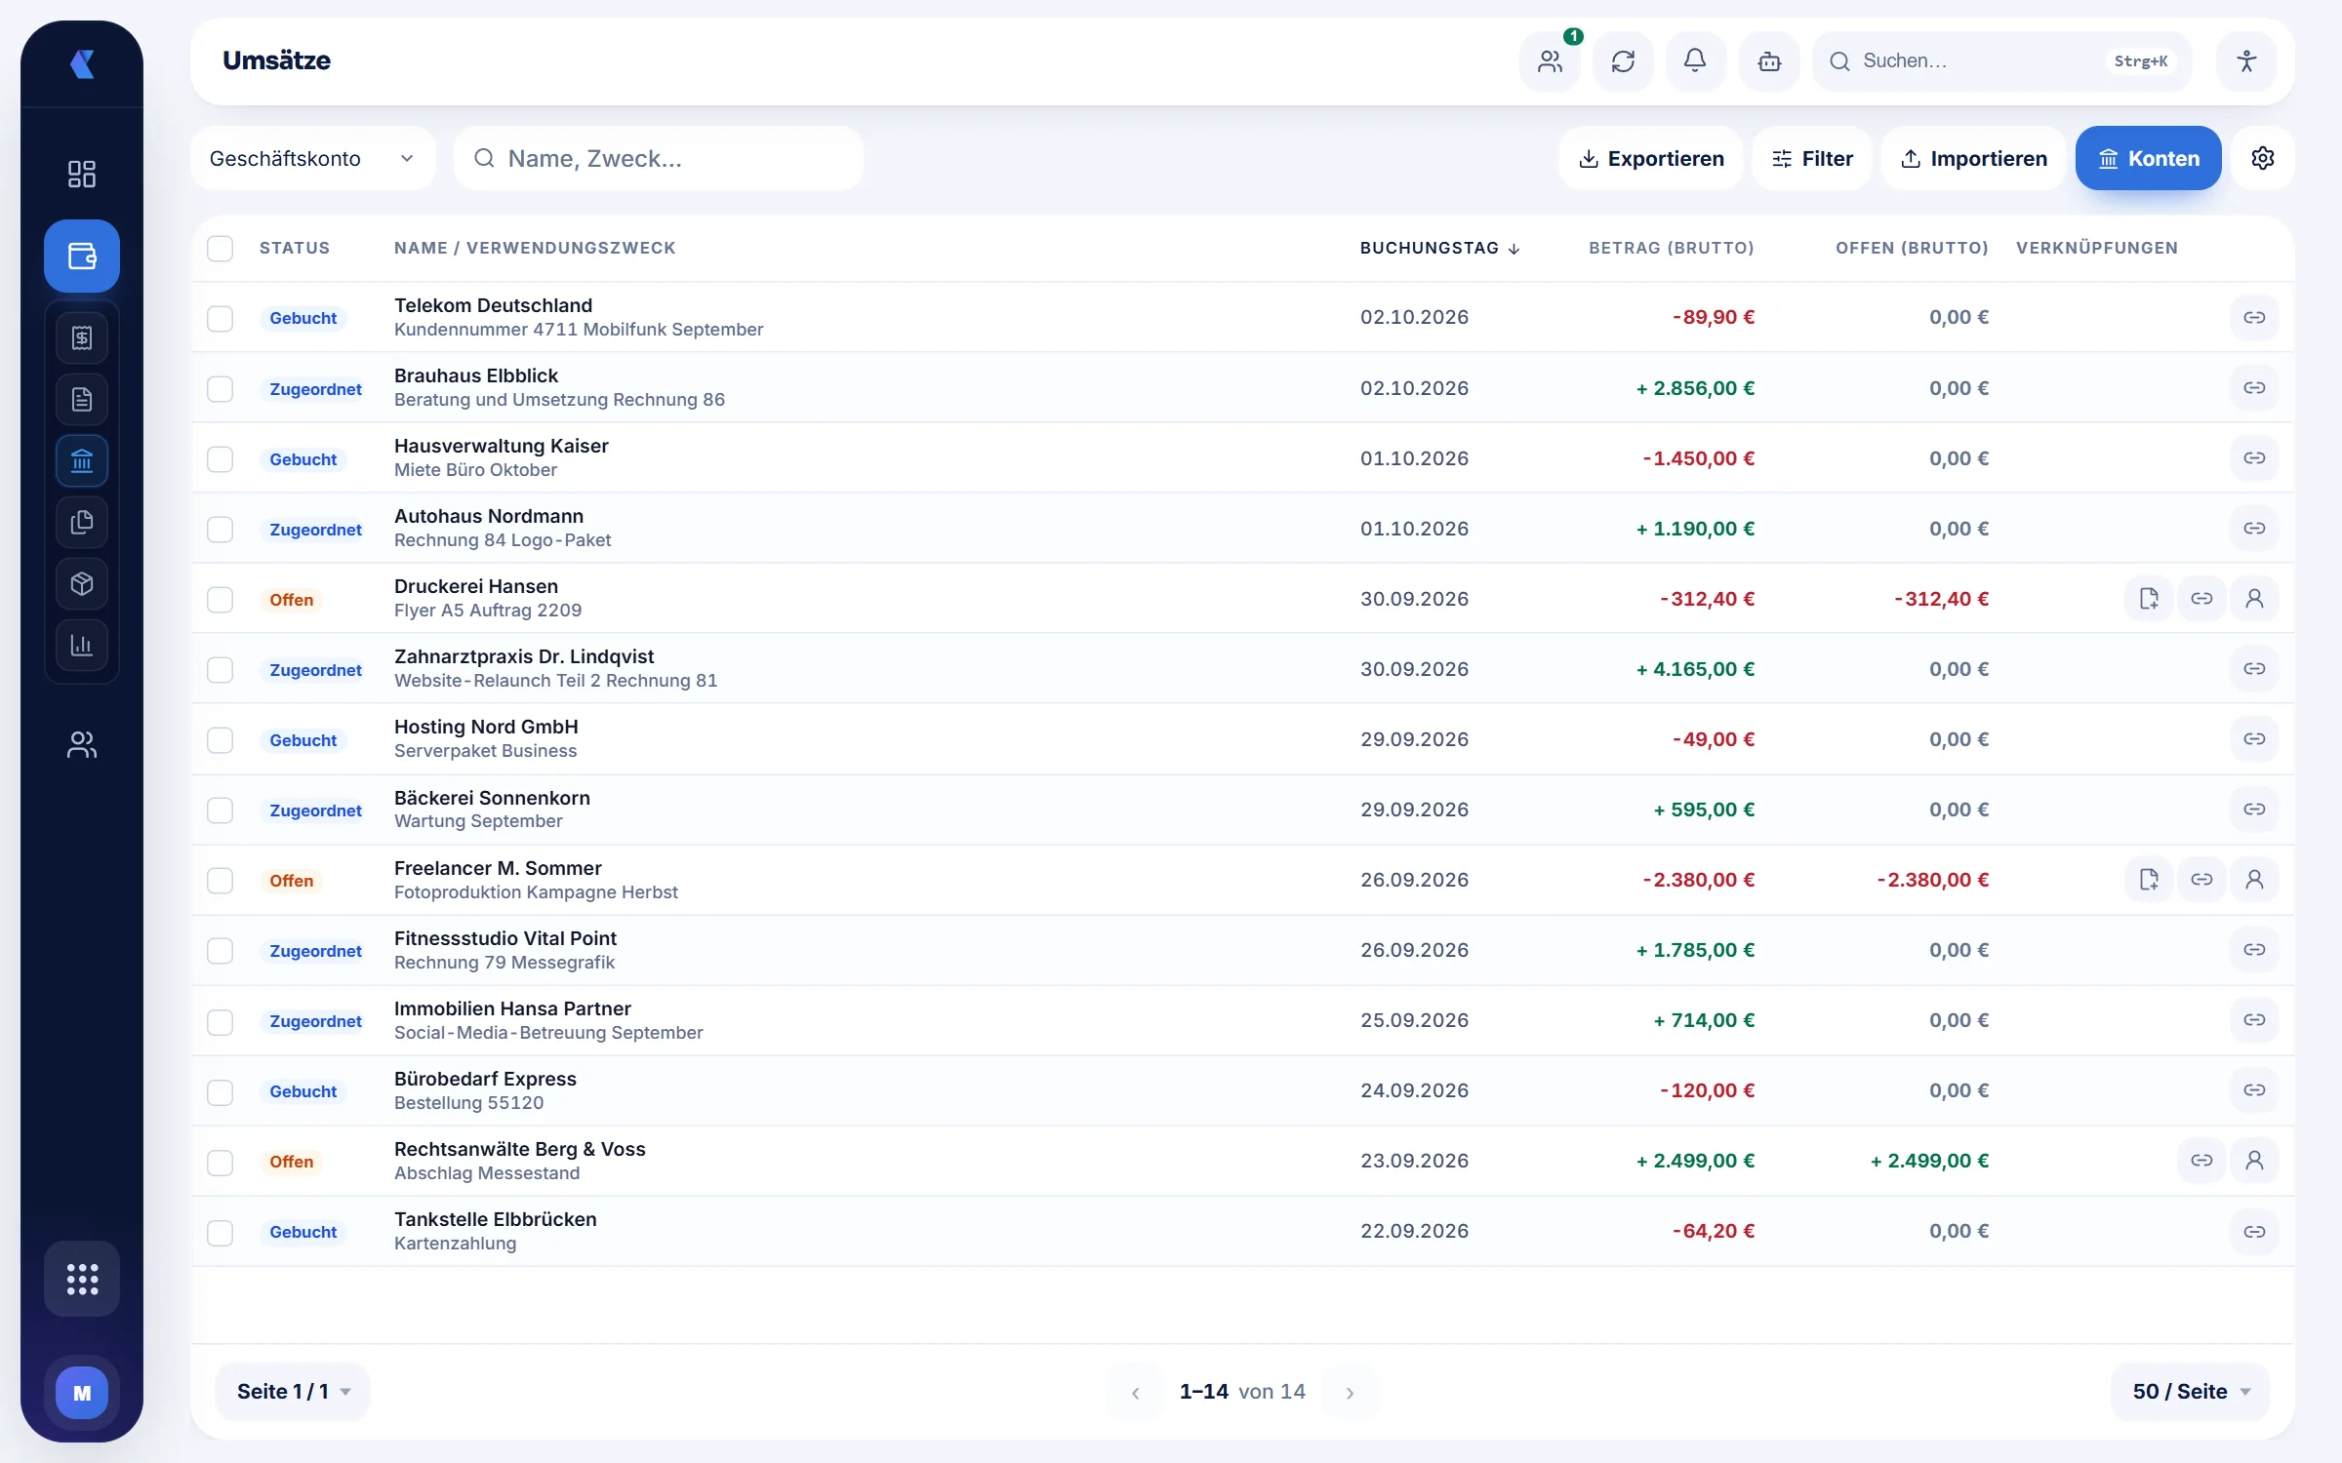Open the Filter button
The image size is (2342, 1463).
point(1812,158)
